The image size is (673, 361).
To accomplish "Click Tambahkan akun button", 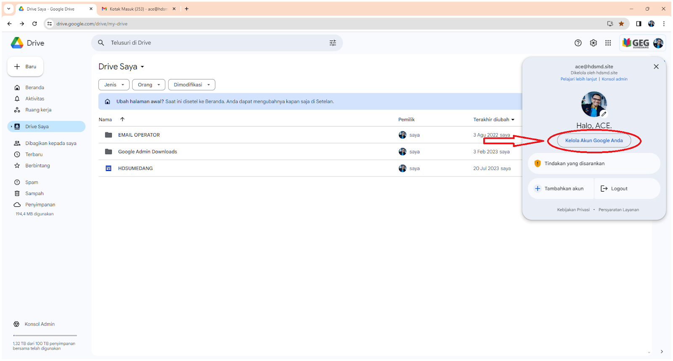I will coord(561,189).
